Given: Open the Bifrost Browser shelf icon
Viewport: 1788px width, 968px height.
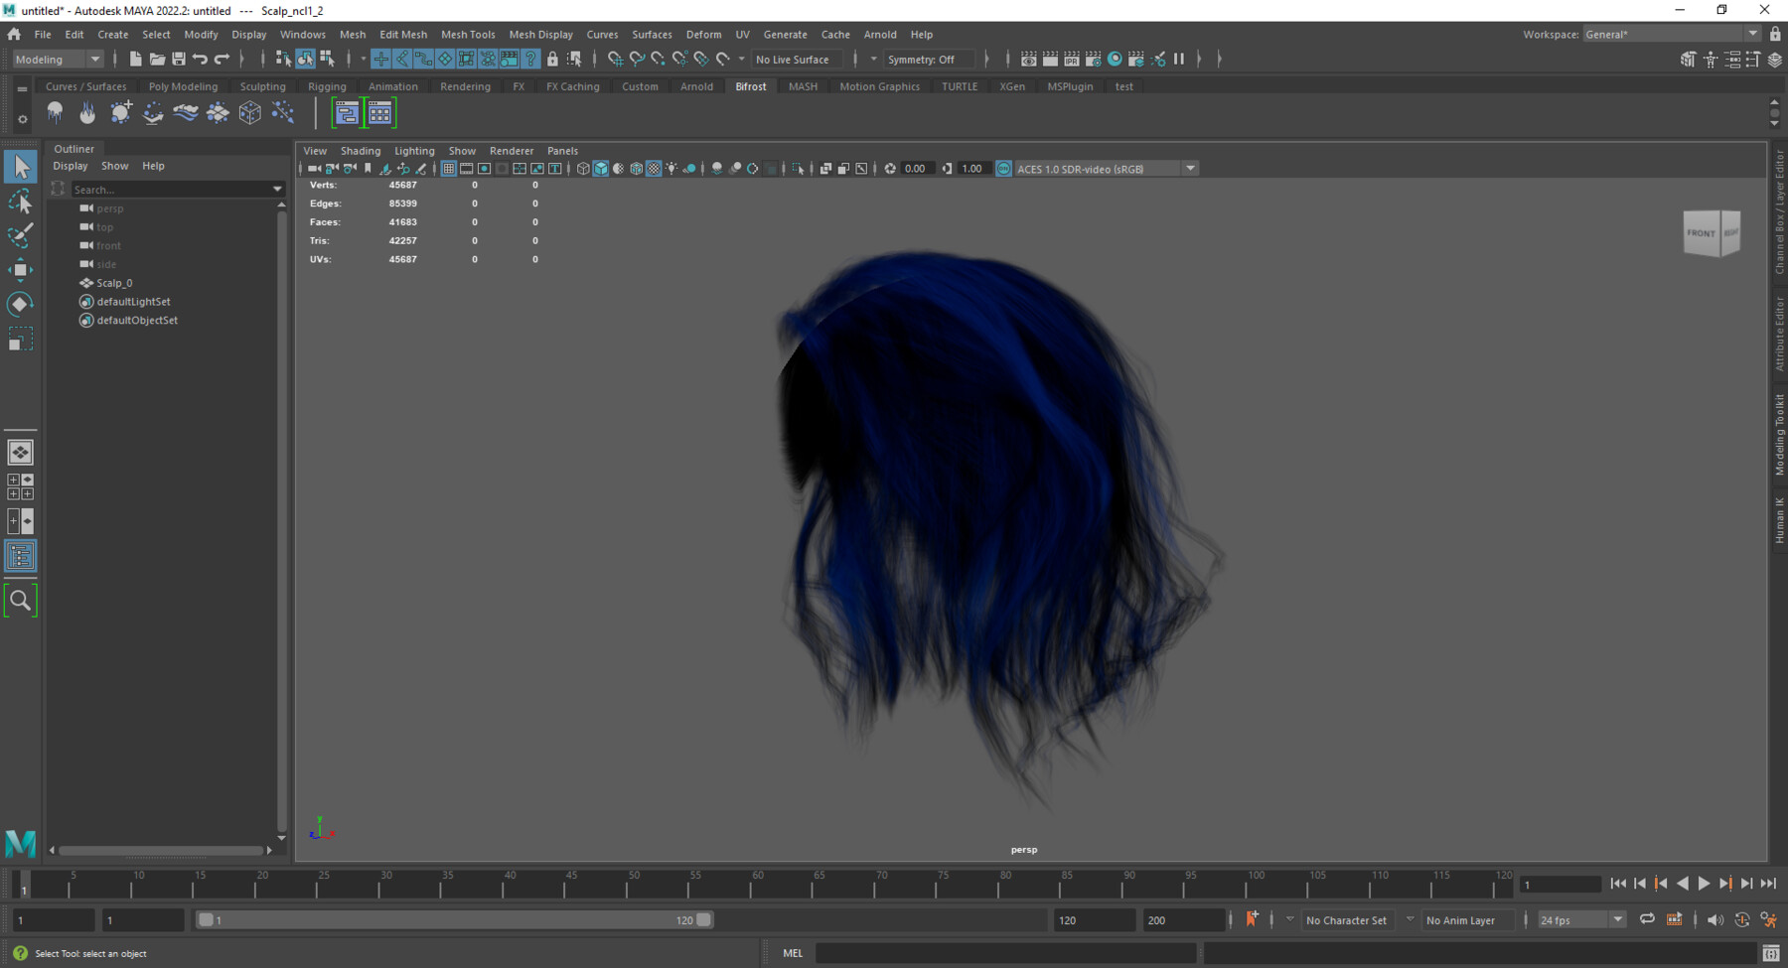Looking at the screenshot, I should 380,113.
